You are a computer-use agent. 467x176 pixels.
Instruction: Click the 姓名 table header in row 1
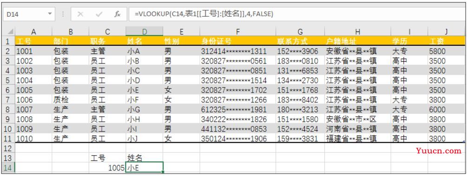point(144,41)
